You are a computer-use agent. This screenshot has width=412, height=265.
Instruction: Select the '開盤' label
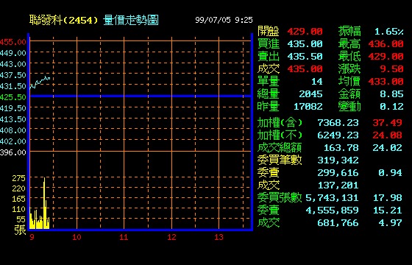(x=269, y=31)
